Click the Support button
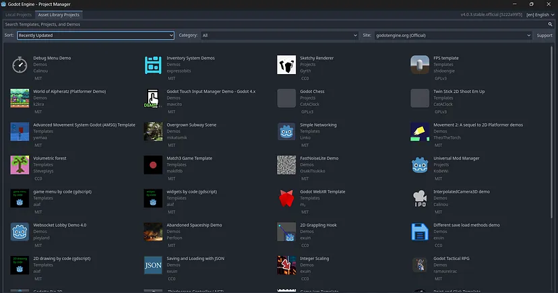Image resolution: width=558 pixels, height=293 pixels. [x=545, y=35]
